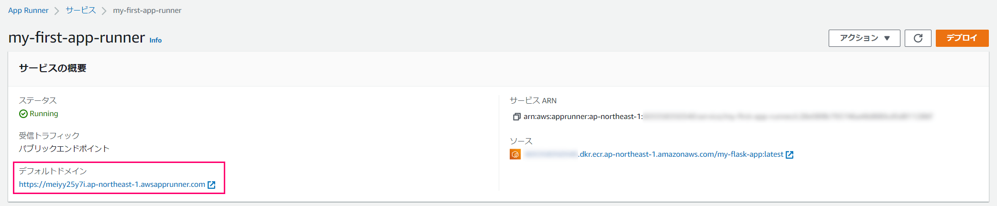This screenshot has width=997, height=206.
Task: Click the green Running check icon
Action: pyautogui.click(x=23, y=114)
